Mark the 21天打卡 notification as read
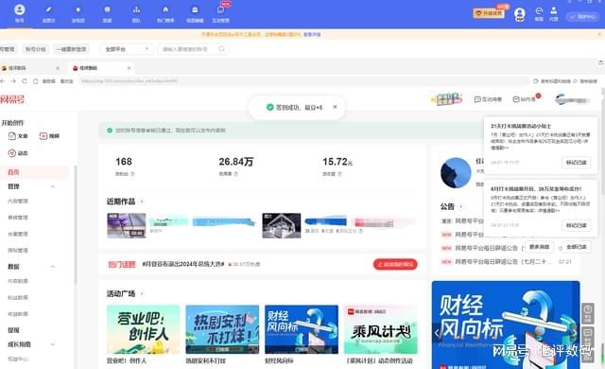 click(x=576, y=163)
